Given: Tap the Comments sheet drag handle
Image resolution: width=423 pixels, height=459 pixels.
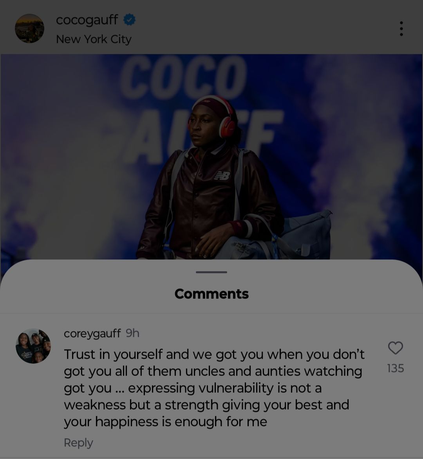Looking at the screenshot, I should 211,272.
